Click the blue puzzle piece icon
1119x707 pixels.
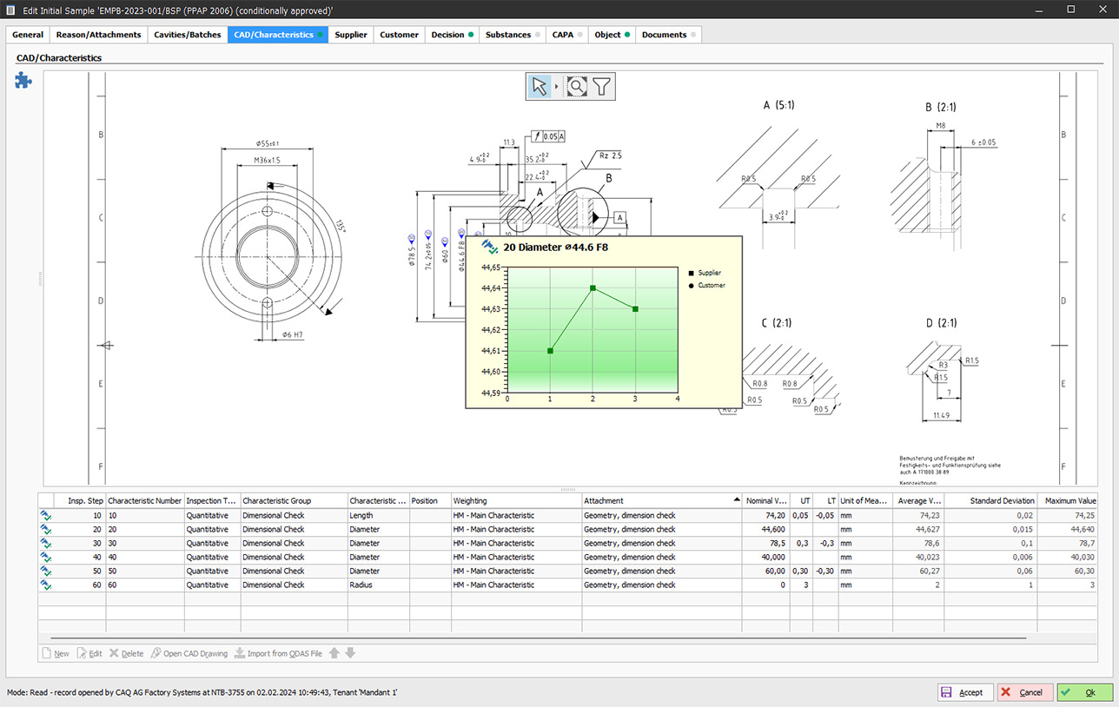pos(23,81)
